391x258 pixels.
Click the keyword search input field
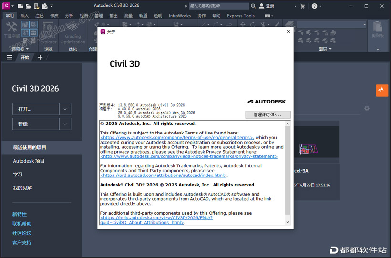coord(219,6)
